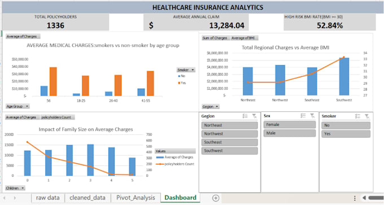Filter by Northeast in Region slicer
This screenshot has height=205, width=384.
tap(229, 125)
